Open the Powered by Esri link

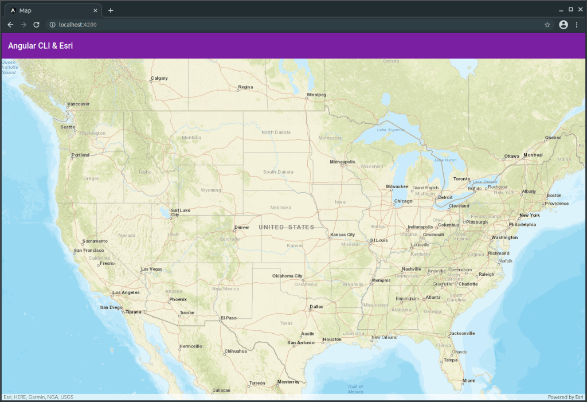click(x=565, y=397)
